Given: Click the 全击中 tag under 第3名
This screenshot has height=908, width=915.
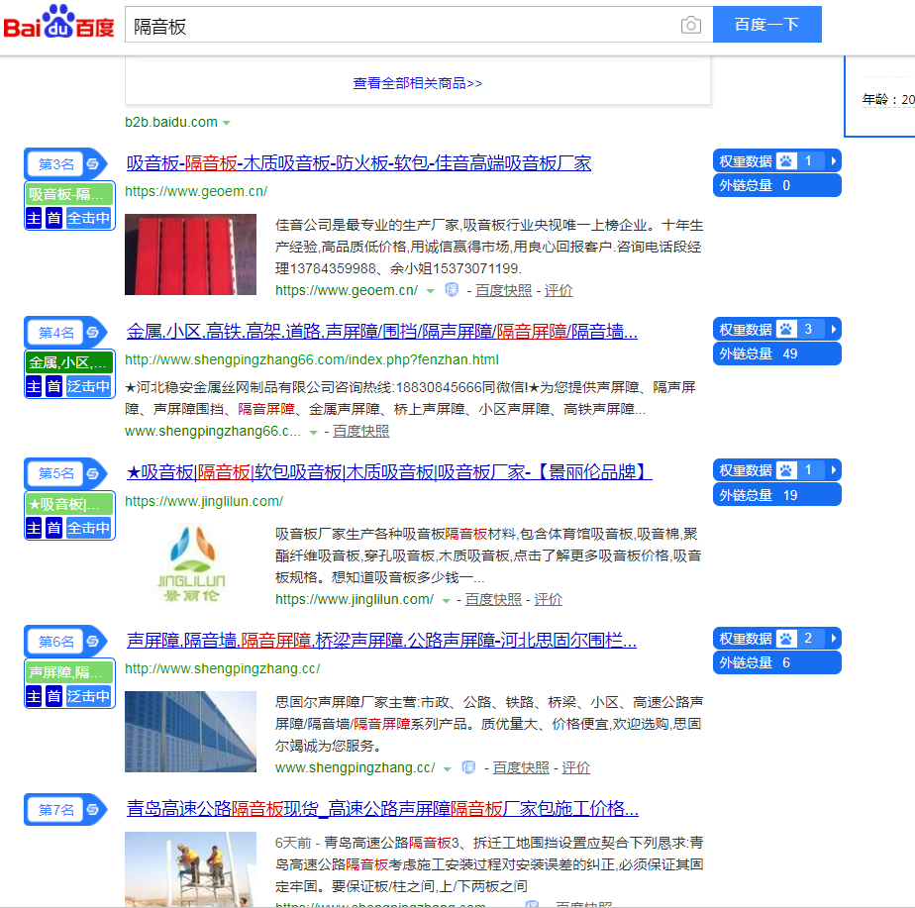Looking at the screenshot, I should 89,218.
